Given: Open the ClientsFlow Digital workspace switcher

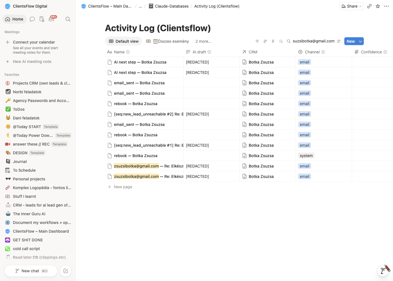Looking at the screenshot, I should click(26, 6).
